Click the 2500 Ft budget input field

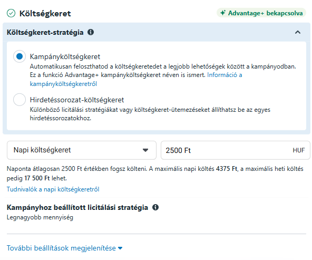(236, 150)
